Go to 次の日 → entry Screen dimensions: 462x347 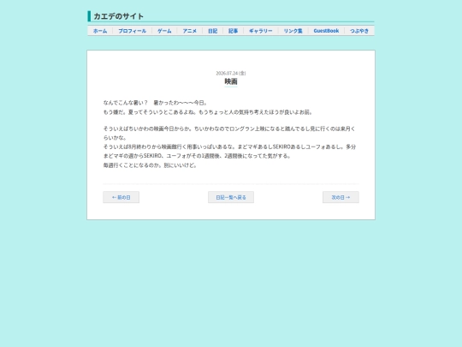341,197
